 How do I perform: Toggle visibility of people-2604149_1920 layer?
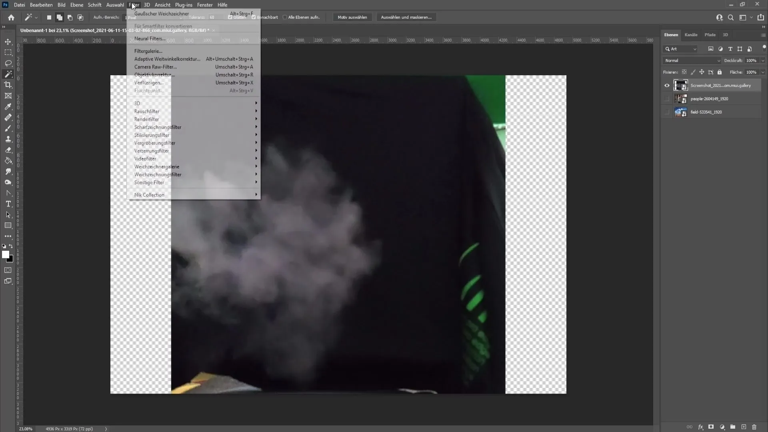click(667, 99)
